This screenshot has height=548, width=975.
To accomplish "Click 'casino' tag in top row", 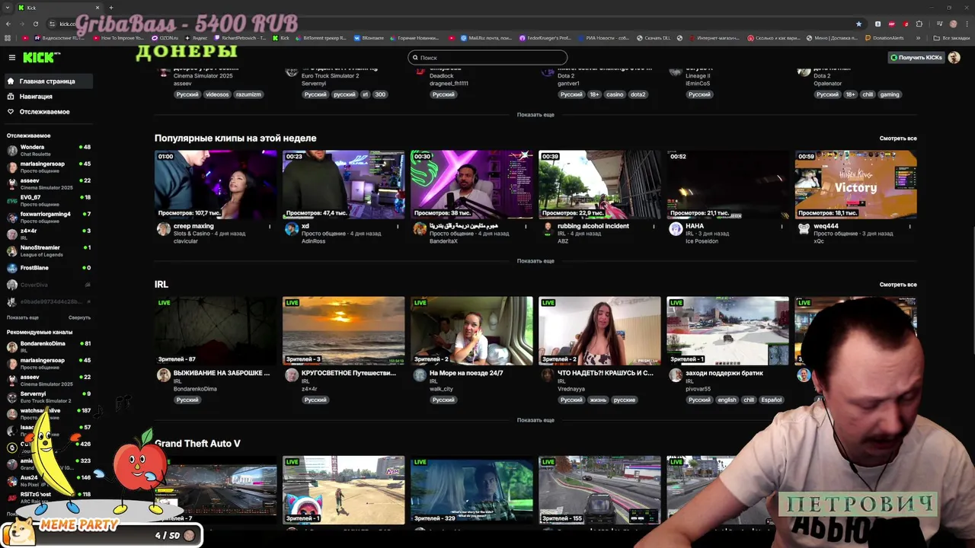I will point(615,95).
